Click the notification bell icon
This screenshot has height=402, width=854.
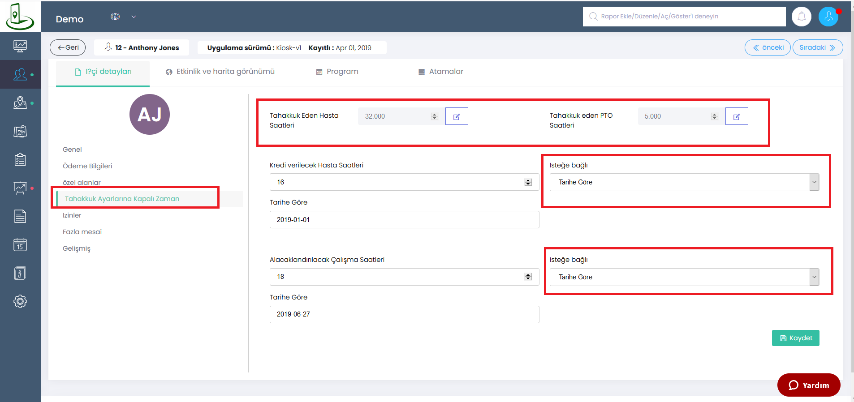(x=801, y=17)
